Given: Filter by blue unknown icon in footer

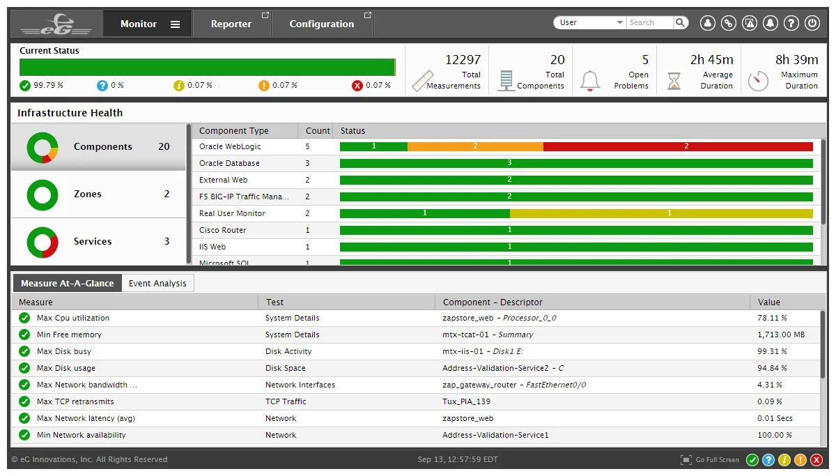Looking at the screenshot, I should (768, 460).
